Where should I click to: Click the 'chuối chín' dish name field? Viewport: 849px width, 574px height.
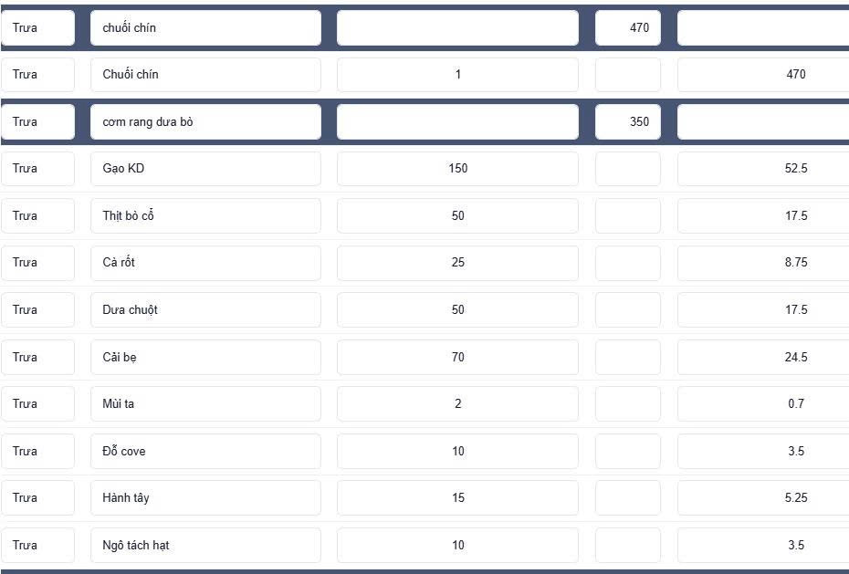tap(205, 27)
